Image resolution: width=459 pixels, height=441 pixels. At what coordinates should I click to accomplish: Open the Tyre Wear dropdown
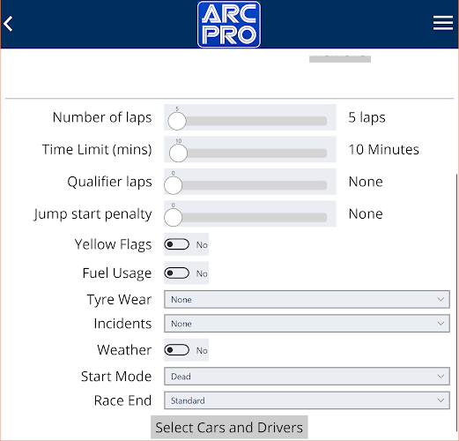coord(307,300)
